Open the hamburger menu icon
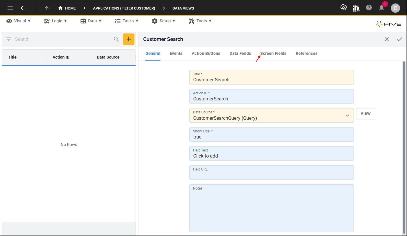 10,8
